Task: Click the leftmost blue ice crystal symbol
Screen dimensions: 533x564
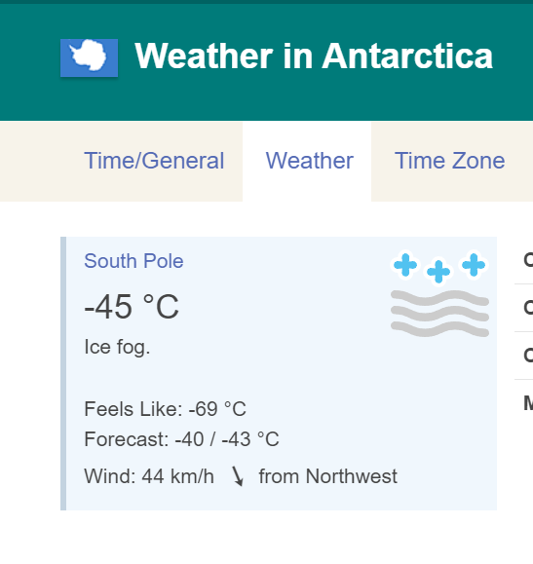Action: [x=405, y=265]
